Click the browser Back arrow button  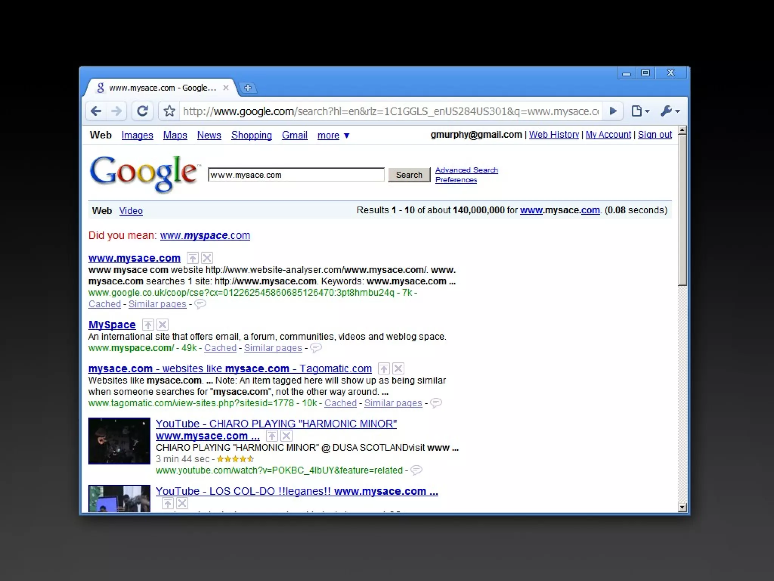coord(96,111)
